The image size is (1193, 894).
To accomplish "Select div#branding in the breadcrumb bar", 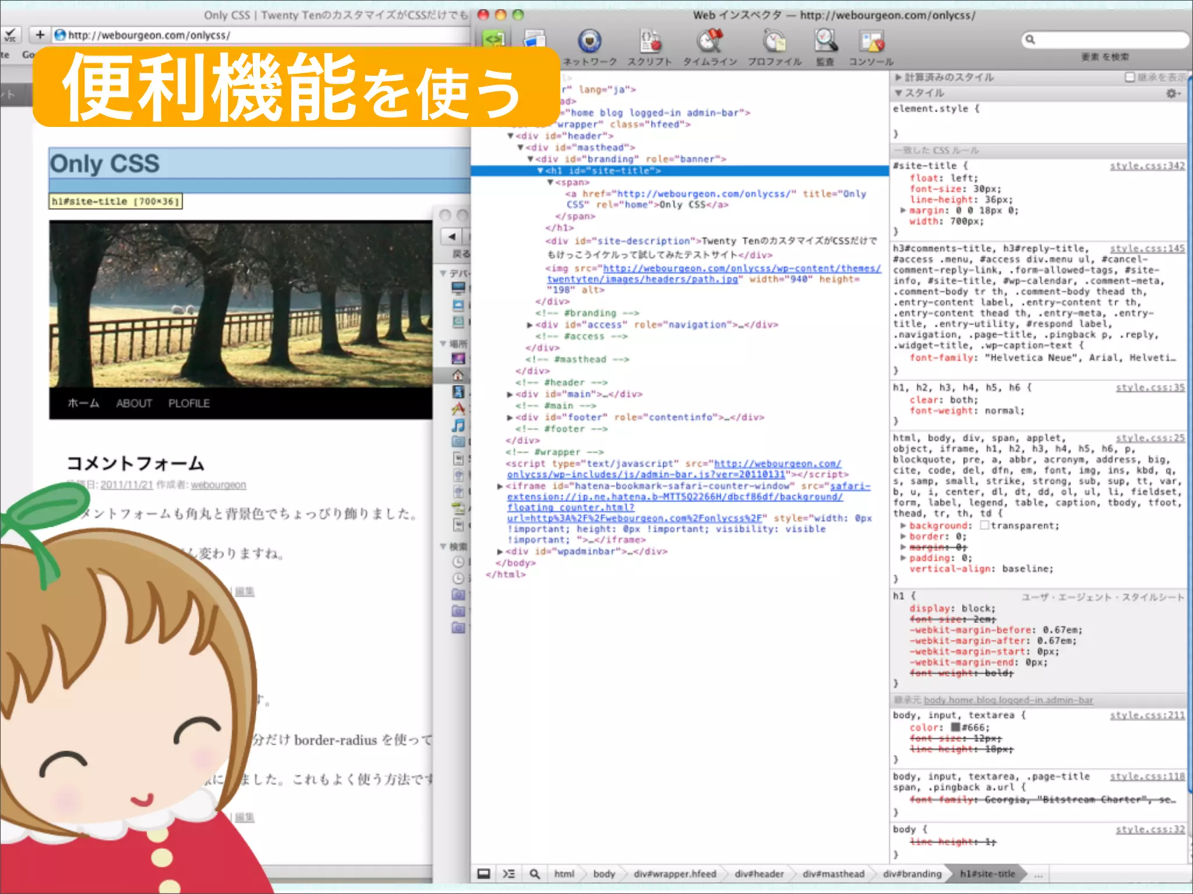I will [912, 874].
